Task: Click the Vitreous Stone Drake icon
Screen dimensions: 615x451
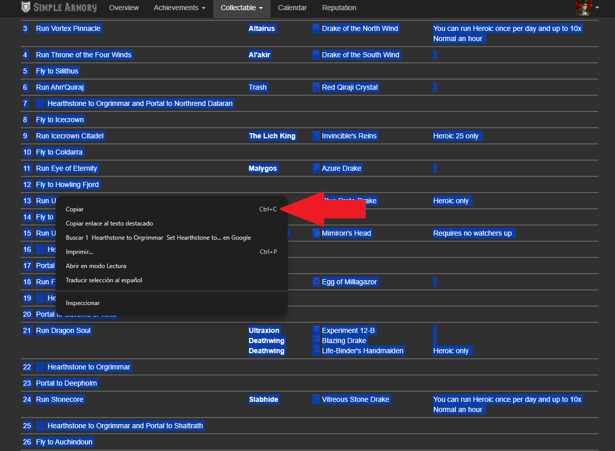Action: click(x=316, y=399)
